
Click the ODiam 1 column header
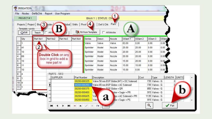pos(128,39)
